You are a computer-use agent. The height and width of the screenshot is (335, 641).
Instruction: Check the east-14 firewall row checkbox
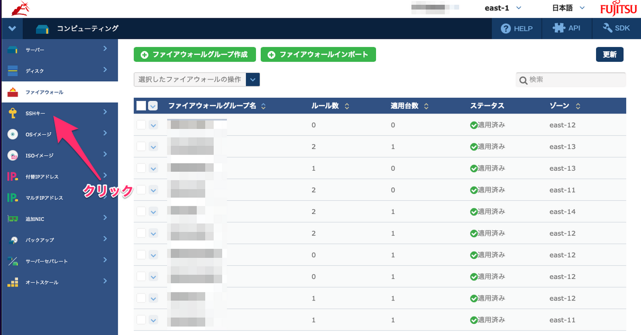click(x=141, y=212)
